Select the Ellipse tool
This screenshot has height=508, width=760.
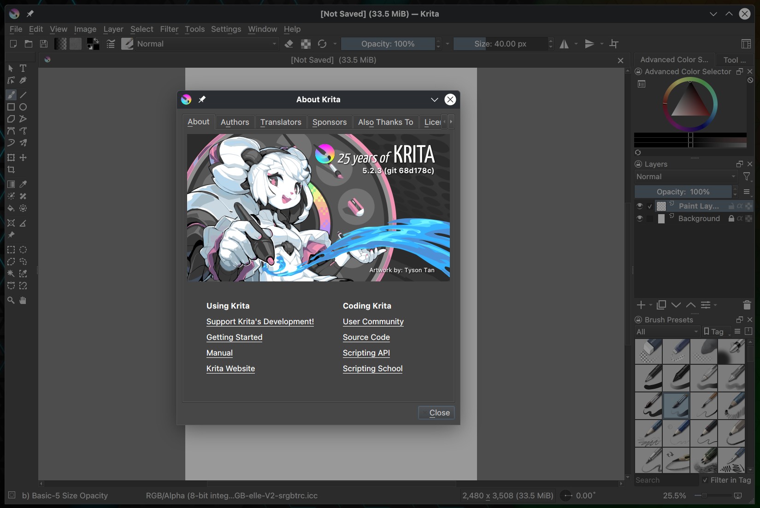coord(23,107)
